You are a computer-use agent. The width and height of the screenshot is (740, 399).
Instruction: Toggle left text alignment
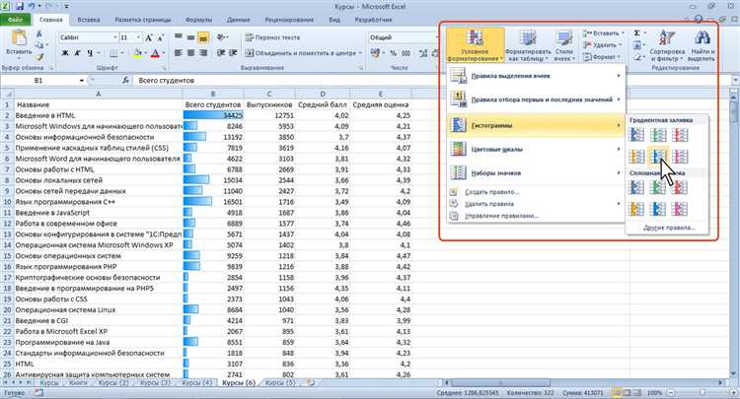pos(179,53)
